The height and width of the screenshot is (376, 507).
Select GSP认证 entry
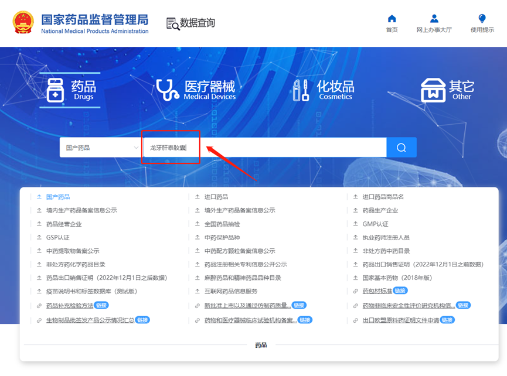point(58,238)
